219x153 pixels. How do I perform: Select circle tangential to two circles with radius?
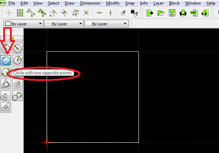[x=18, y=84]
